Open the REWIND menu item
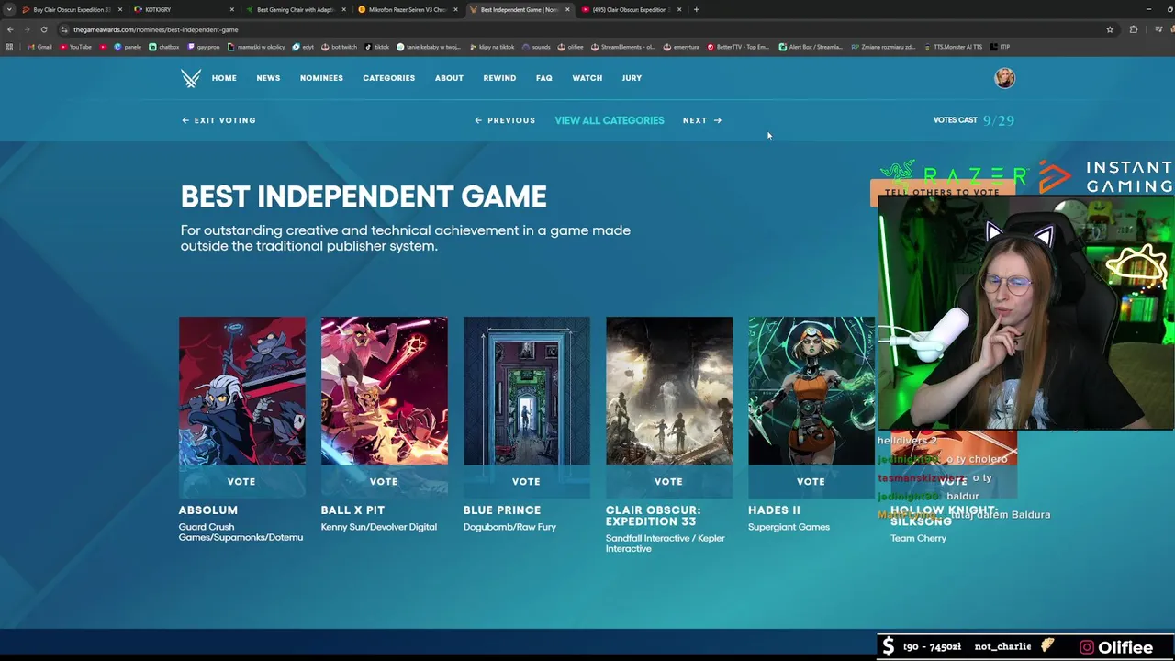The width and height of the screenshot is (1175, 661). pyautogui.click(x=499, y=78)
